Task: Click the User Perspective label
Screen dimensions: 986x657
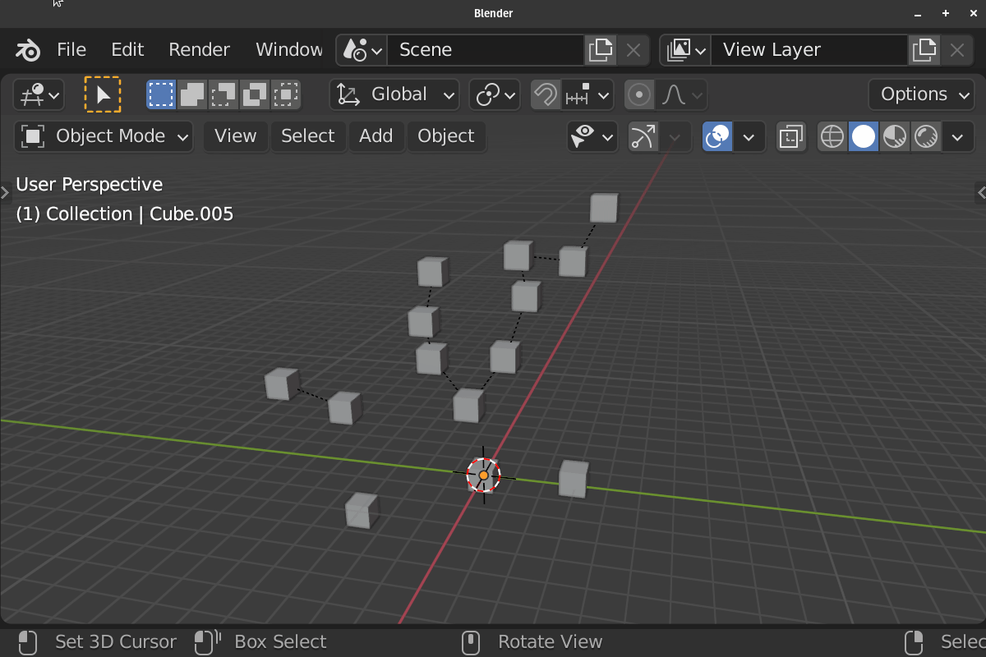Action: point(90,185)
